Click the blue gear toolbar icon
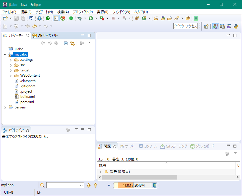The width and height of the screenshot is (242, 196). click(x=39, y=18)
